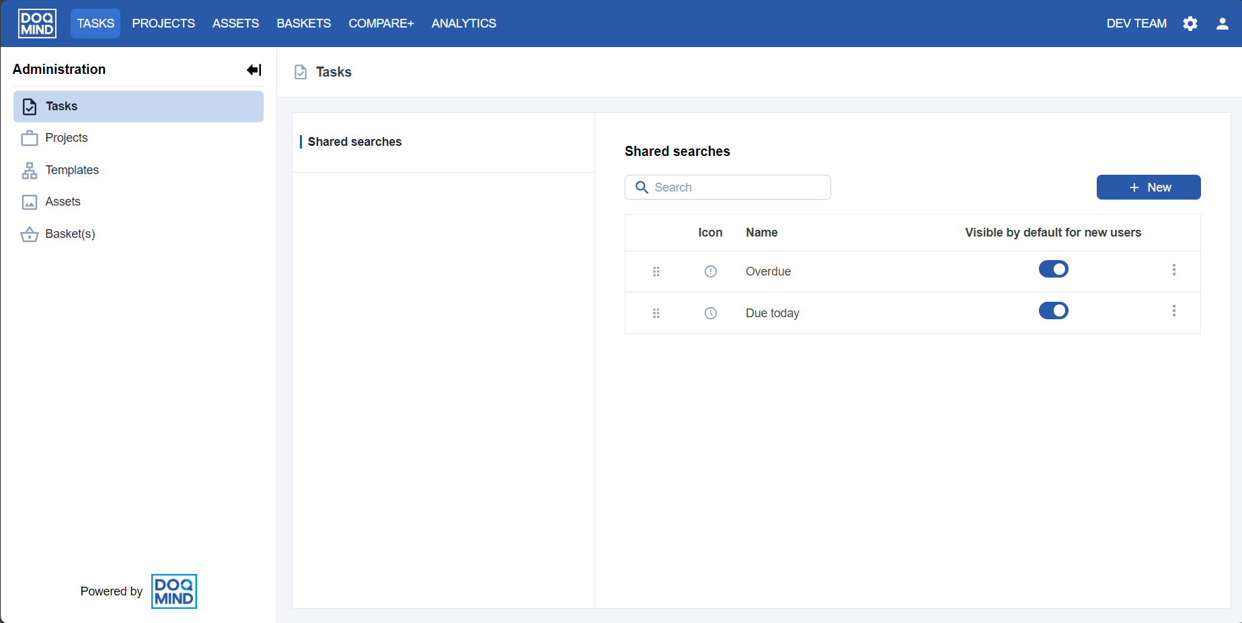
Task: Click the Icon column header
Action: [x=710, y=233]
